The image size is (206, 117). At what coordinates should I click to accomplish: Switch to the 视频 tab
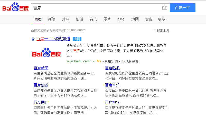(121, 19)
